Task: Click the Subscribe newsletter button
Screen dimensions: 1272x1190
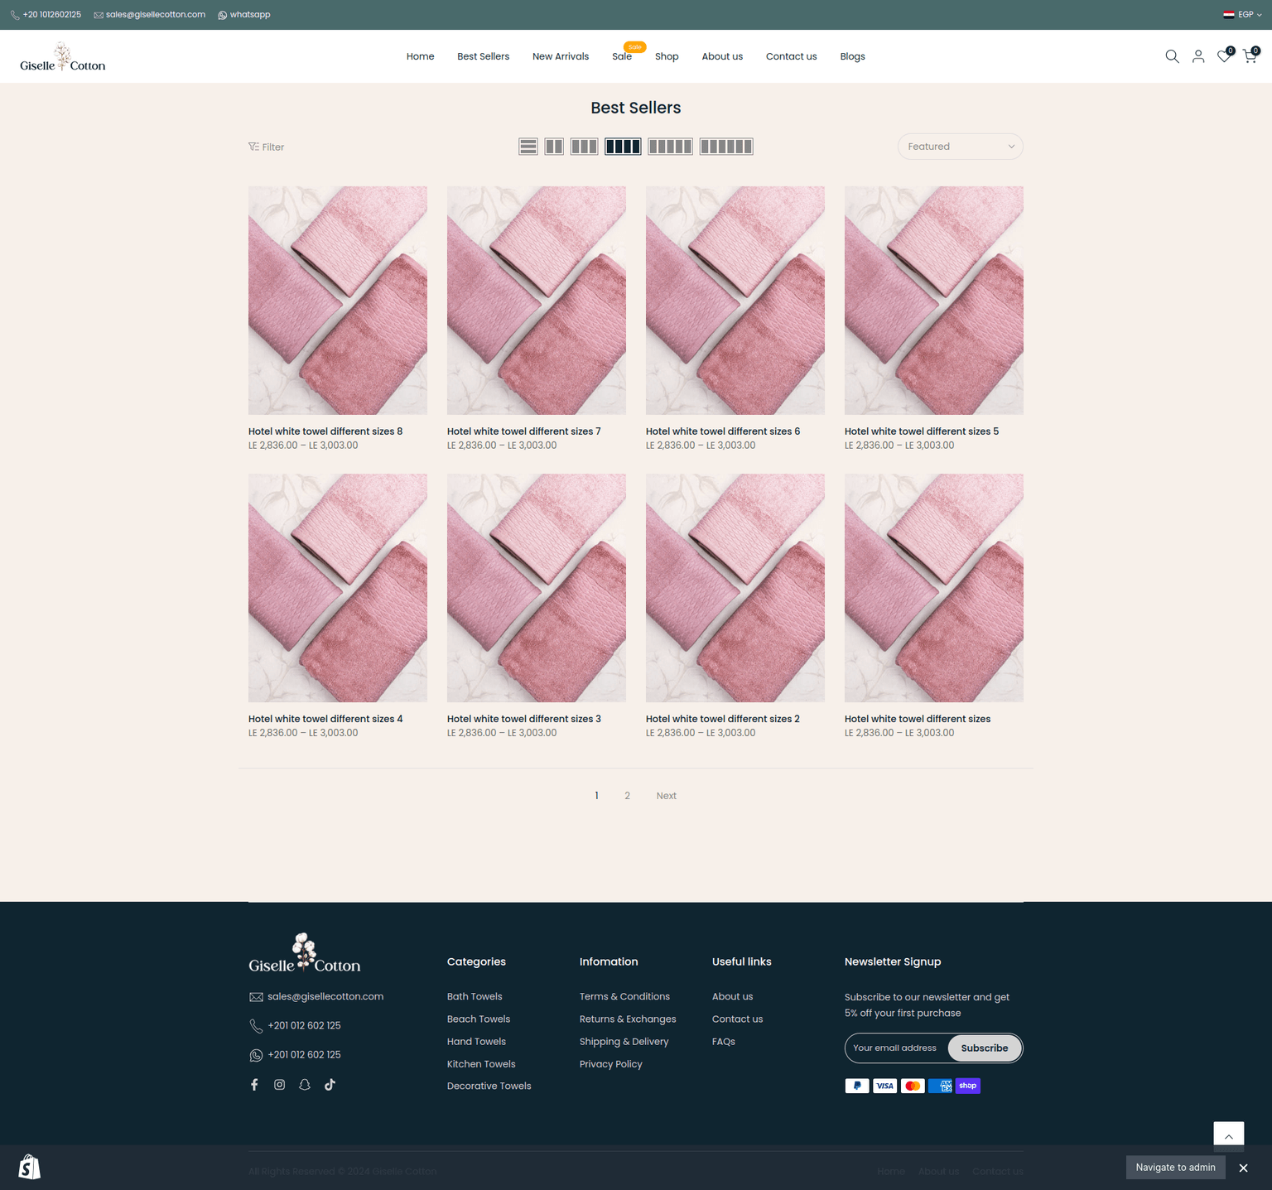Action: [984, 1048]
